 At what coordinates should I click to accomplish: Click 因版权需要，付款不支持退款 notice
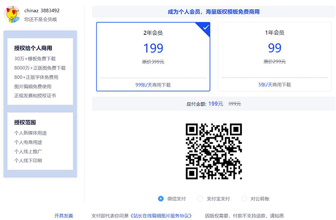[x=245, y=216]
